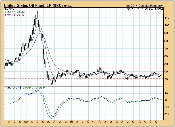Click the blue PMO down arrow
This screenshot has height=127, width=175.
click(20, 88)
